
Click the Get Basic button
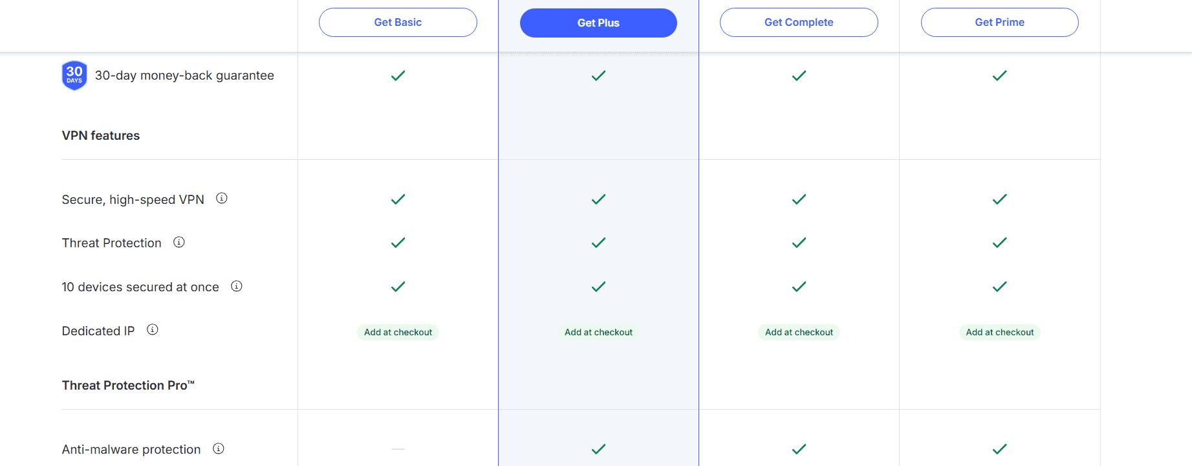[398, 23]
